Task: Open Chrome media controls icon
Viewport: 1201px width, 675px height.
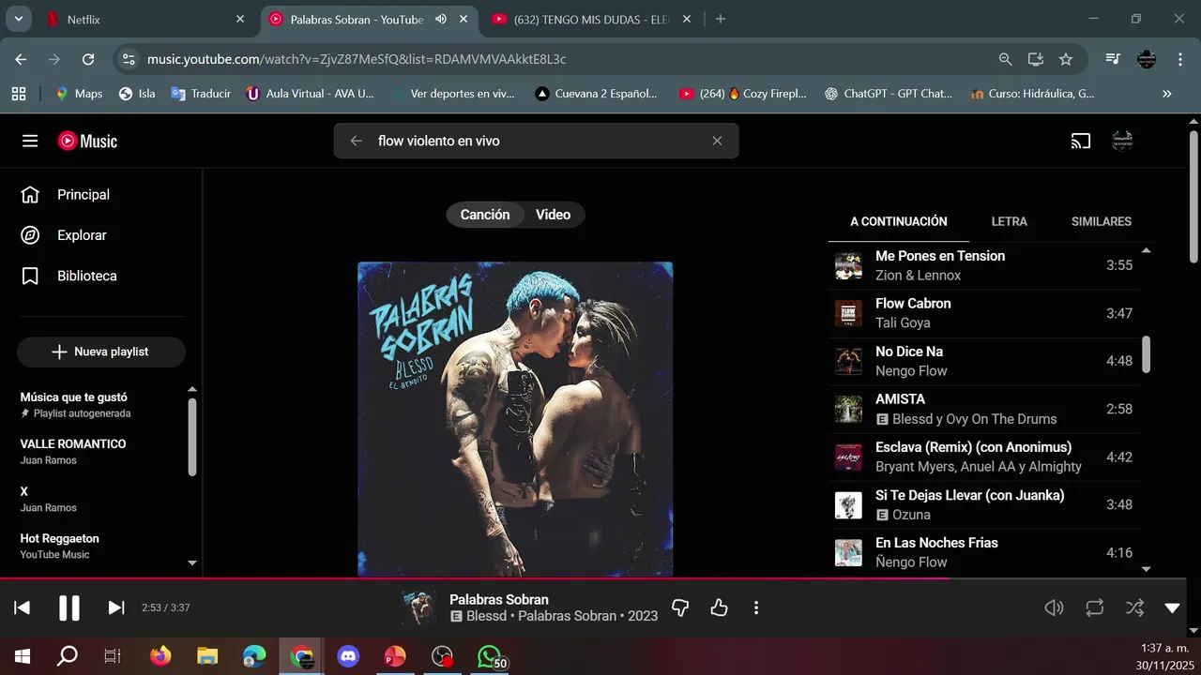Action: [x=1113, y=59]
